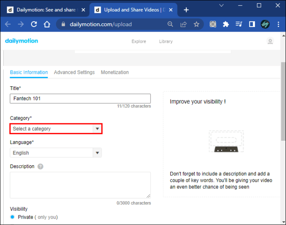Click the browser forward arrow
286x225 pixels.
pyautogui.click(x=21, y=24)
